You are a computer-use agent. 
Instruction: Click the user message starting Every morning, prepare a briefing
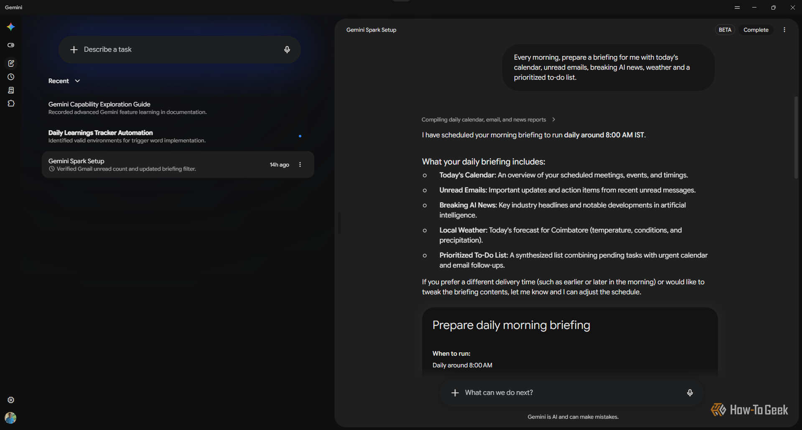coord(609,68)
